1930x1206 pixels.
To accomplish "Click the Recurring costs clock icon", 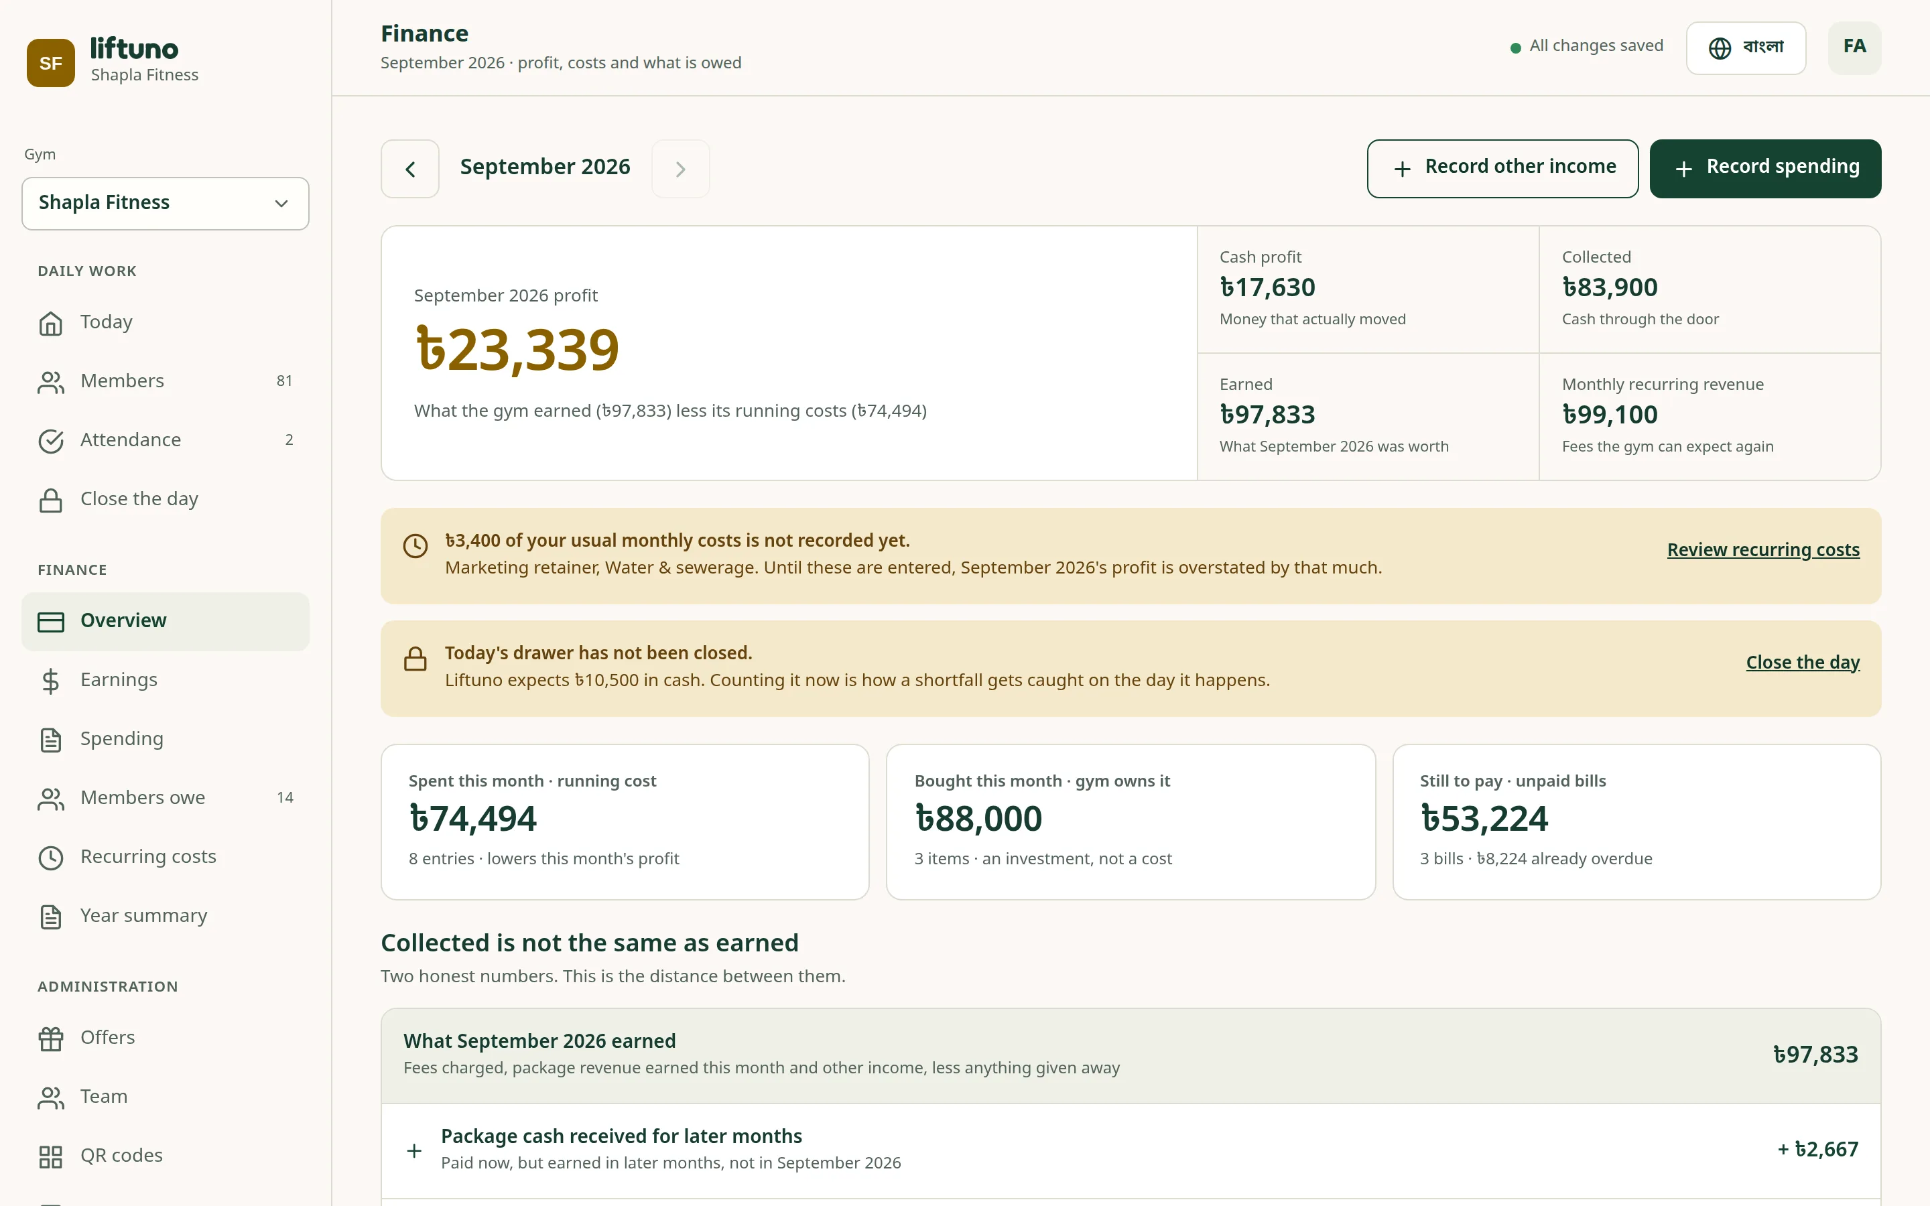I will pyautogui.click(x=50, y=858).
